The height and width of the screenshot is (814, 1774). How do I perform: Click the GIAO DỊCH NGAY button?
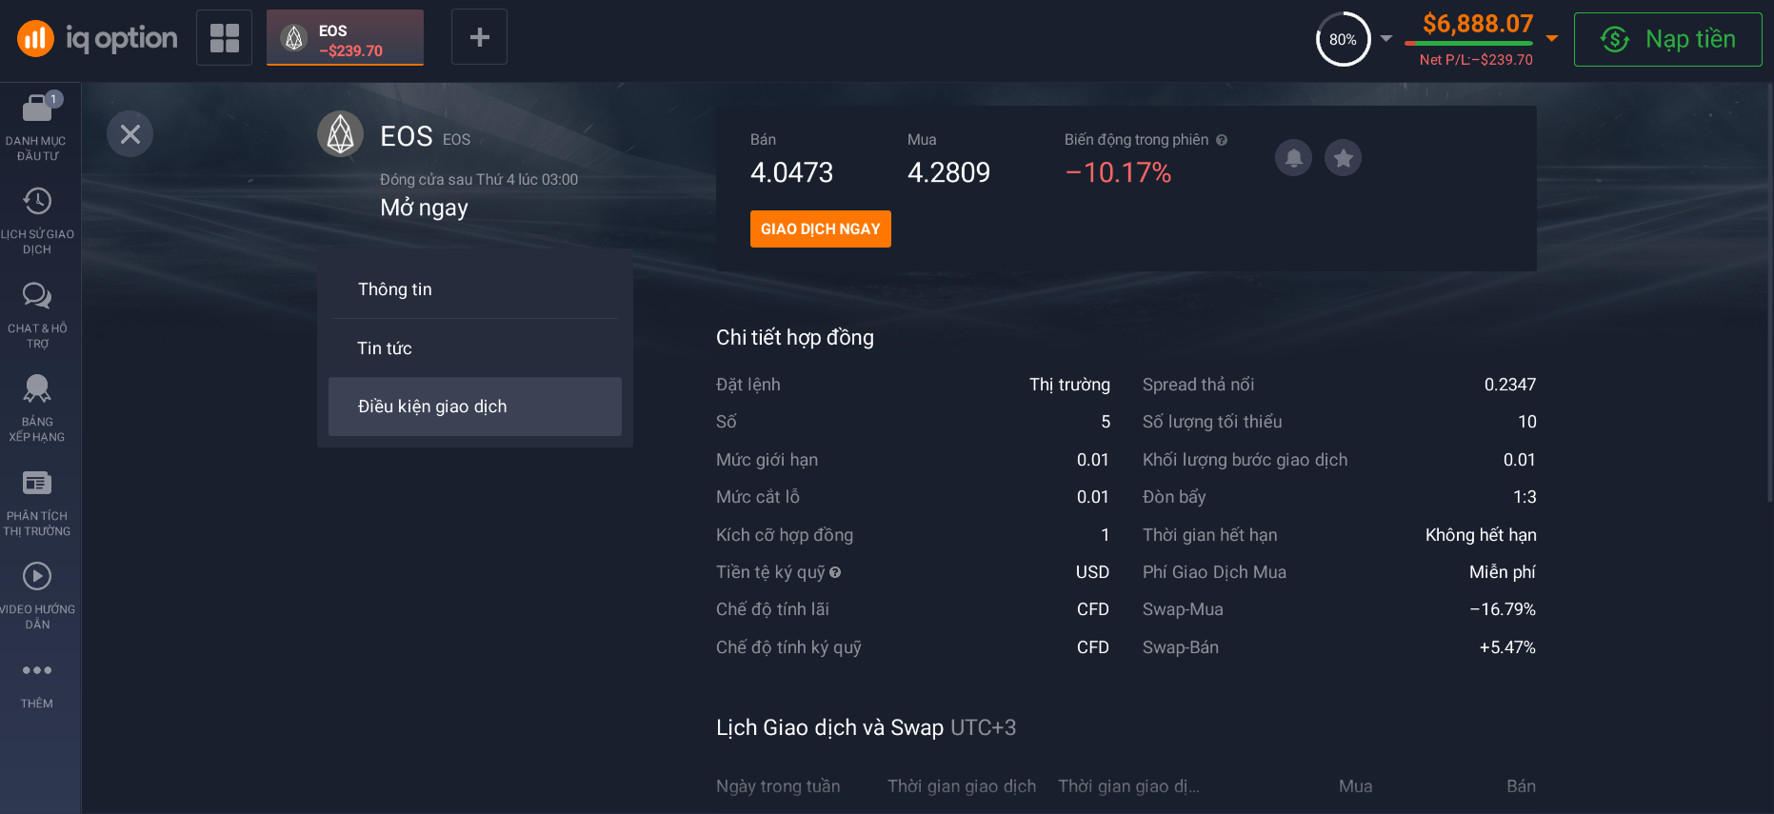(820, 229)
